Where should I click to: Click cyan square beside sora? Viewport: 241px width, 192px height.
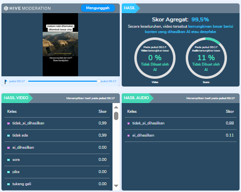tap(9, 160)
